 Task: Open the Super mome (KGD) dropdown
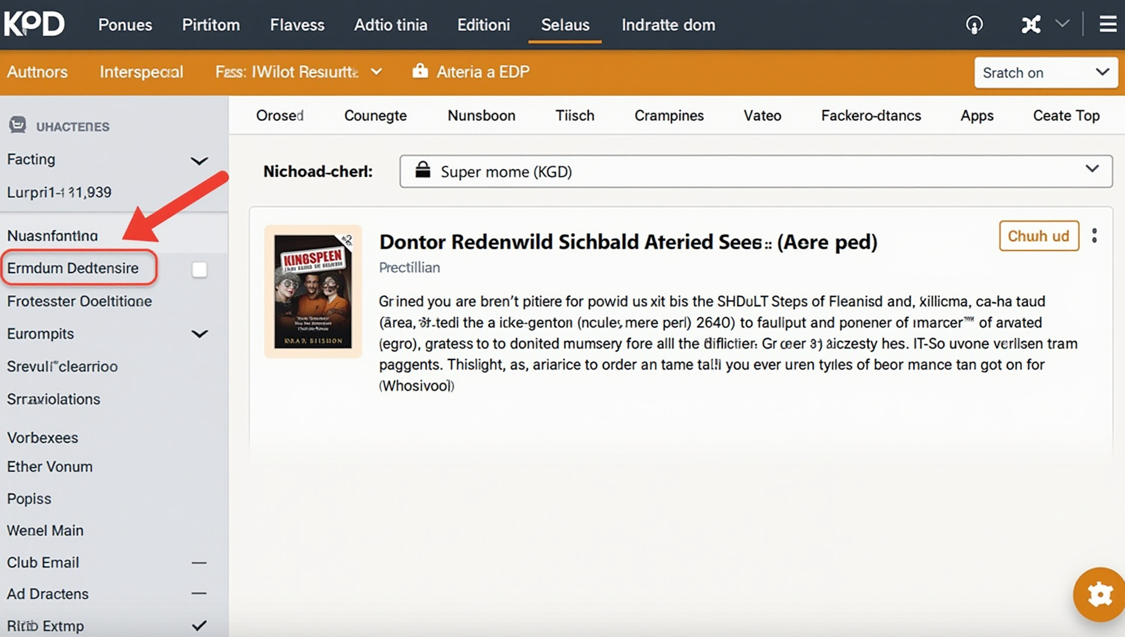click(755, 171)
